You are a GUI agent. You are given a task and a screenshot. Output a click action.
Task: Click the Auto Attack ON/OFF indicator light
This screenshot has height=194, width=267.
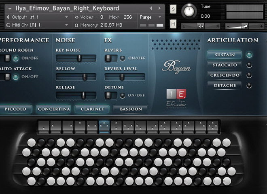click(x=16, y=77)
